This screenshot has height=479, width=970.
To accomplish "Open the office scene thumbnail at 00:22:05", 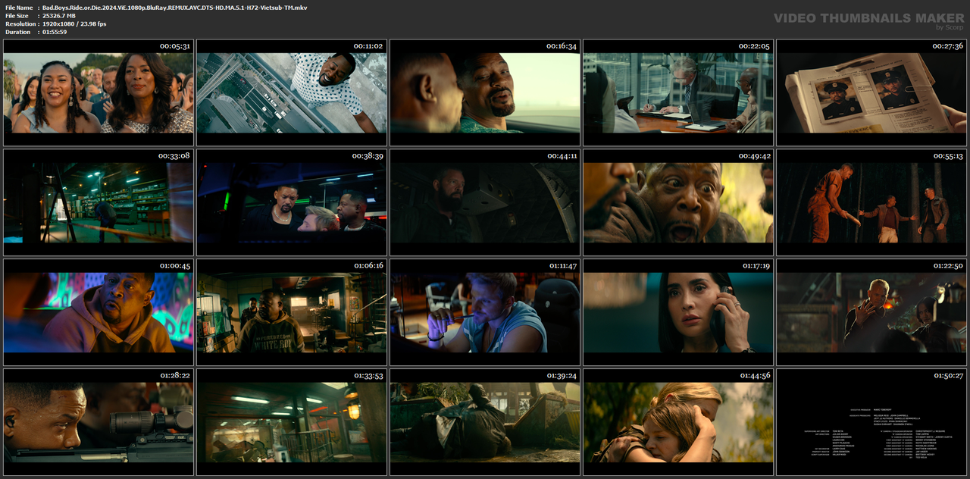I will click(678, 92).
